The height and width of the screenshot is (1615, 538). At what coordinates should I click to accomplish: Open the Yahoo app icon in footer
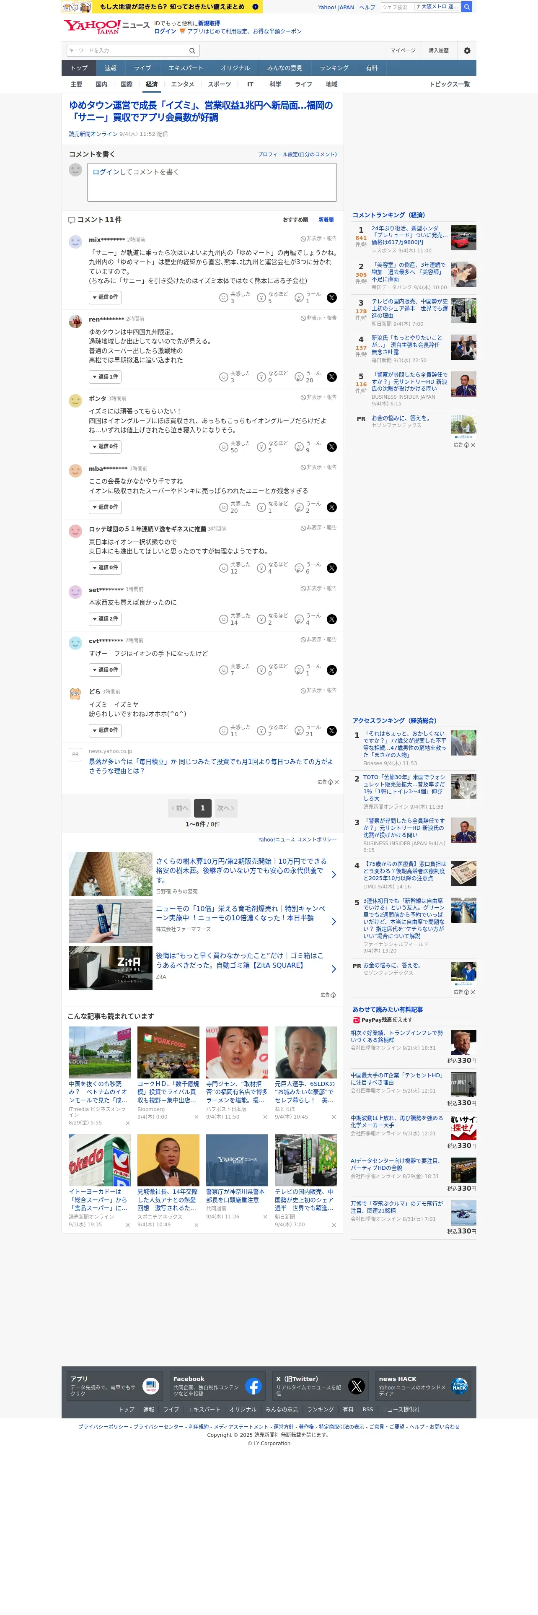(151, 1386)
